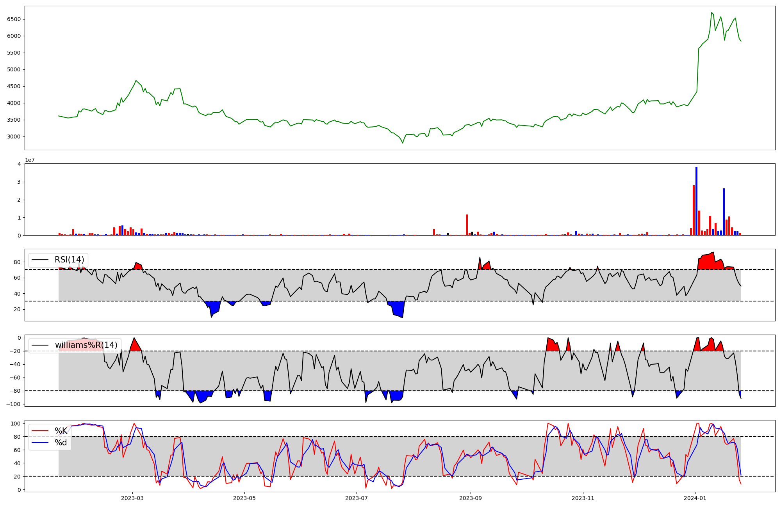Click the 3000 price axis tick label
The height and width of the screenshot is (507, 781).
[x=14, y=137]
